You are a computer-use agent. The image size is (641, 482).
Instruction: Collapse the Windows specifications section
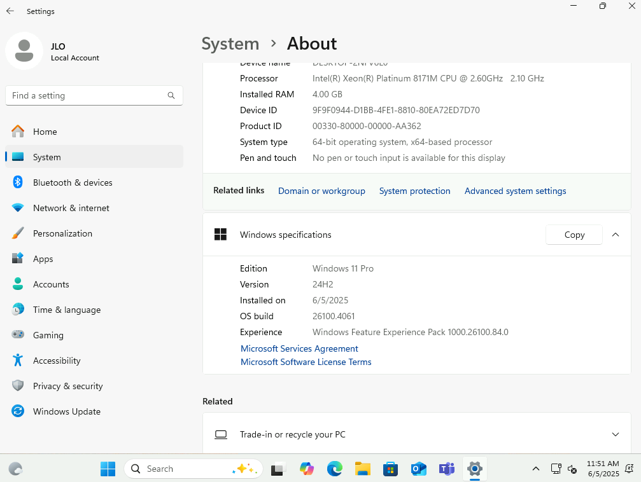(x=616, y=235)
